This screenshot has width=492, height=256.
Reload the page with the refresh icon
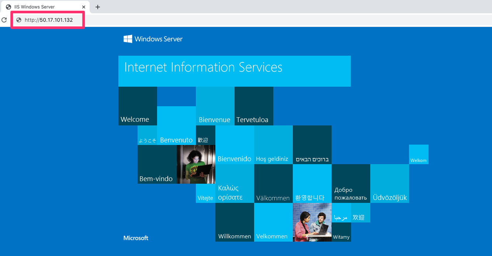(x=4, y=20)
